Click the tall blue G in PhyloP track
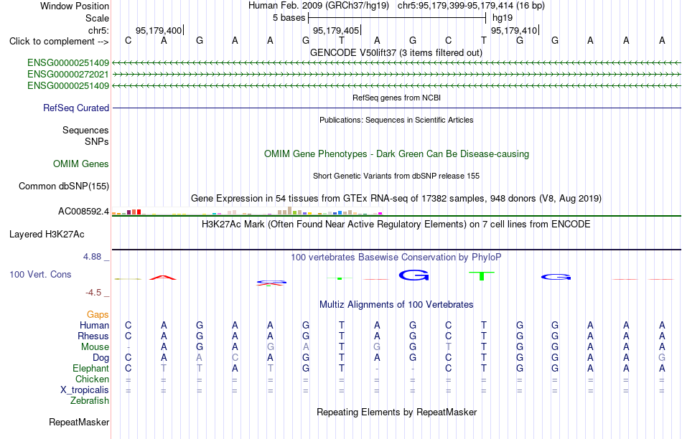This screenshot has height=439, width=682. (x=414, y=275)
